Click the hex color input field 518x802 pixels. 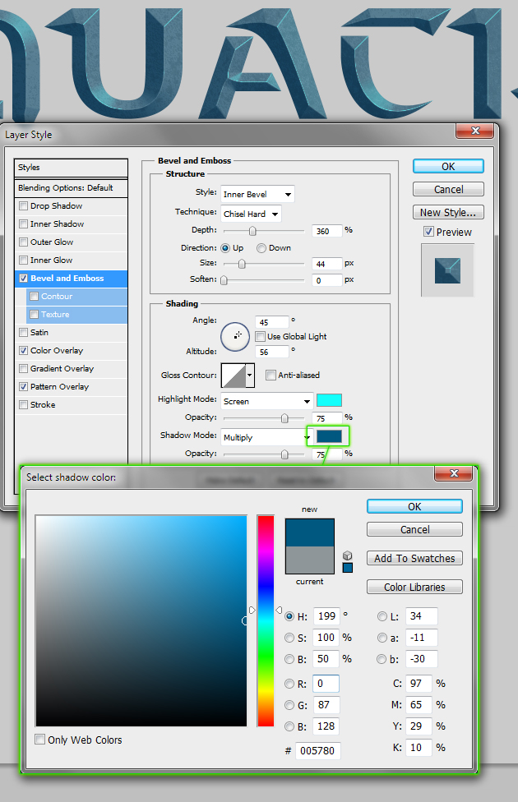coord(318,750)
